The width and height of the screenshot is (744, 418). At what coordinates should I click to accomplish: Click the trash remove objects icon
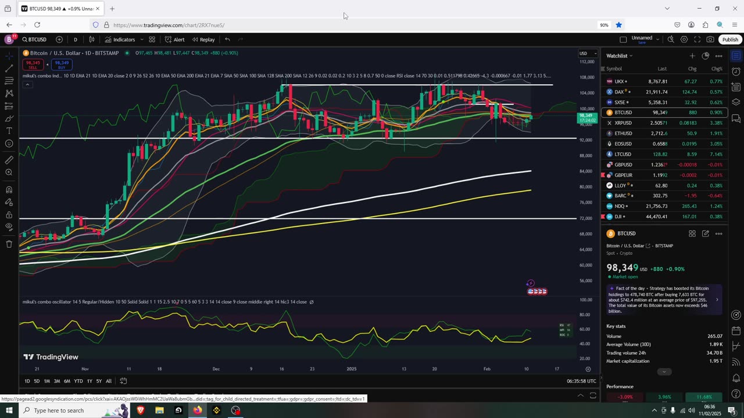(9, 244)
